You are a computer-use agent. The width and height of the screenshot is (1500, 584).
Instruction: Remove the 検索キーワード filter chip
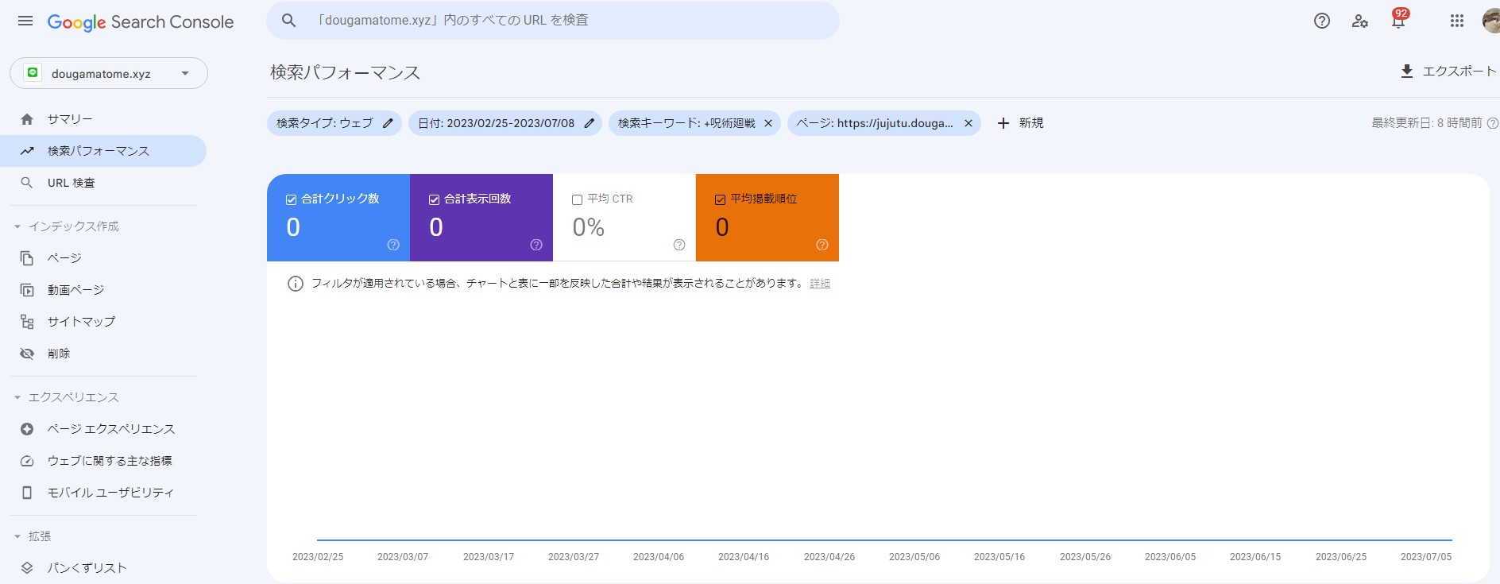tap(767, 123)
